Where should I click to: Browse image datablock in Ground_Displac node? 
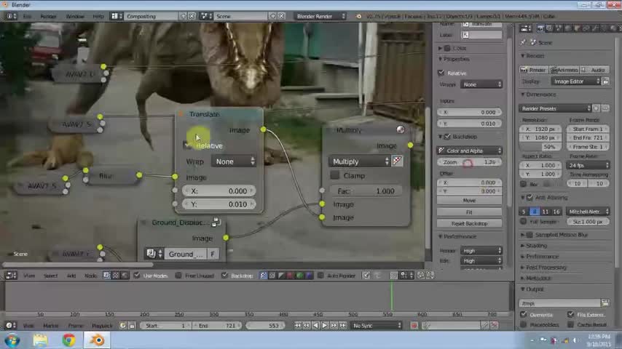click(x=154, y=254)
